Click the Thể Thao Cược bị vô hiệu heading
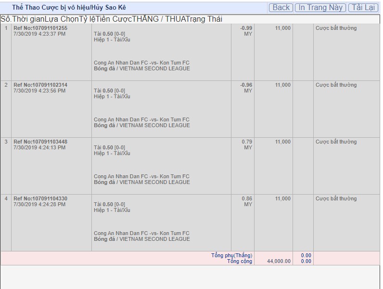 pos(69,7)
